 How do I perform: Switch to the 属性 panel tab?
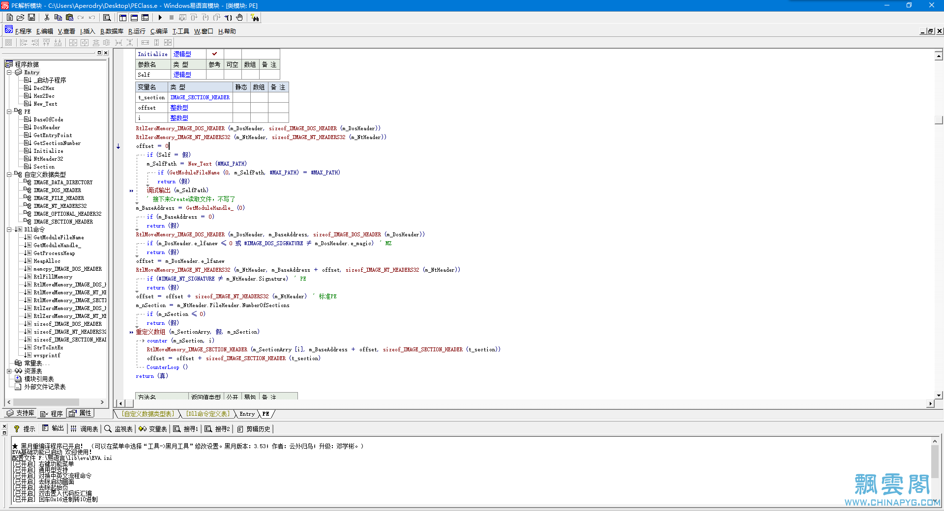(81, 413)
